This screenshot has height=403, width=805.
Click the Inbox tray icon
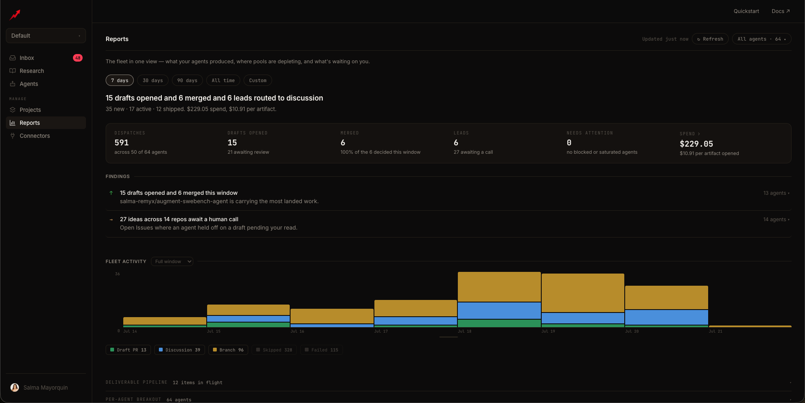pyautogui.click(x=13, y=58)
